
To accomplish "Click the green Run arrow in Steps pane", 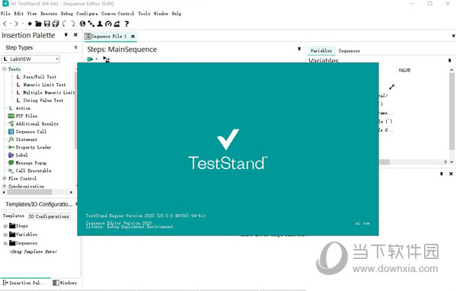I will click(90, 59).
